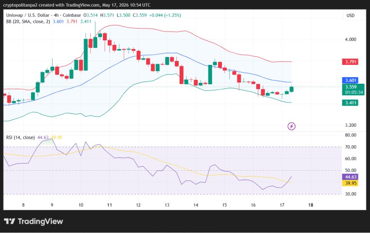
Task: Click the O3.514 open value in header
Action: [x=91, y=15]
